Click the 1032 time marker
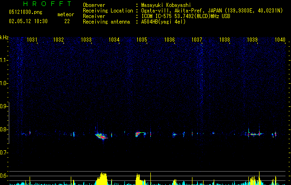 pyautogui.click(x=58, y=39)
